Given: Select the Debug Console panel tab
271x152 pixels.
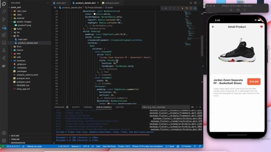Looking at the screenshot, I should (x=104, y=107).
